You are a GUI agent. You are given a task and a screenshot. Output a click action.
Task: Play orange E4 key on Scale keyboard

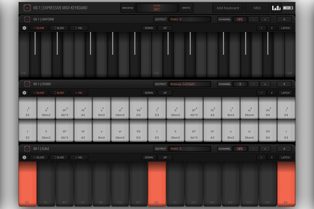click(286, 184)
